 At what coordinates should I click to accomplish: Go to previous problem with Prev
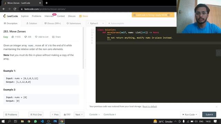(55, 115)
